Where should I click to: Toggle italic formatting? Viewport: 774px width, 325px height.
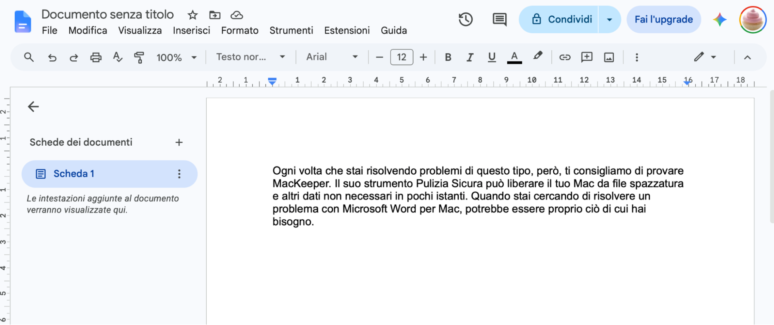tap(470, 57)
